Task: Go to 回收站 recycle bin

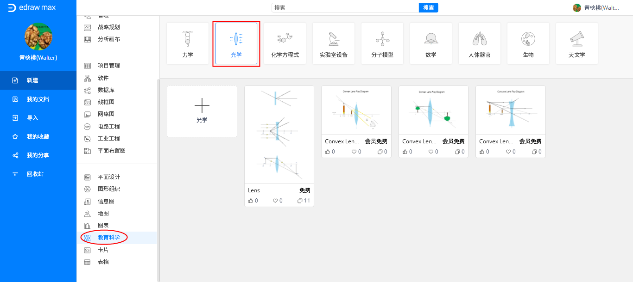Action: 35,174
